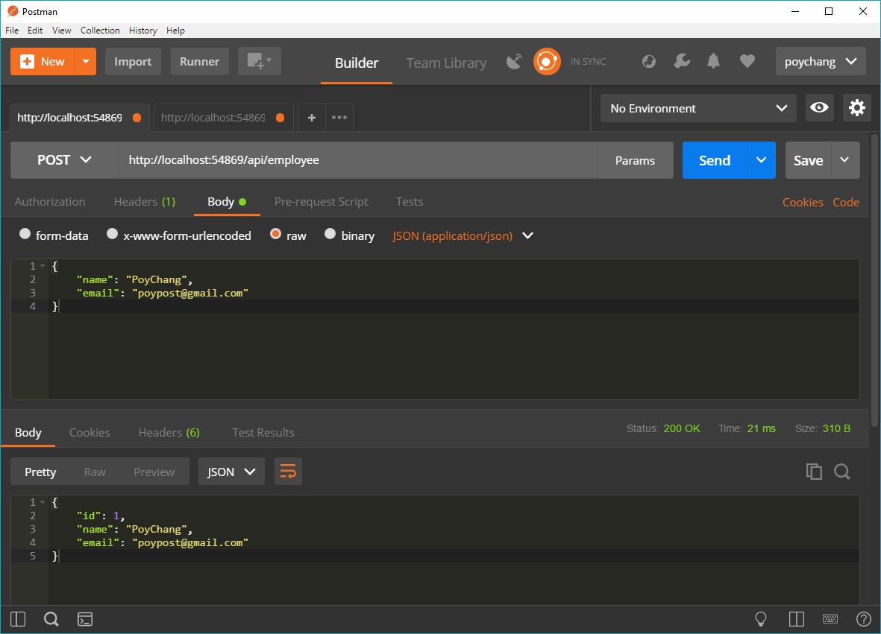Open the Collection menu
Image resolution: width=881 pixels, height=634 pixels.
100,31
